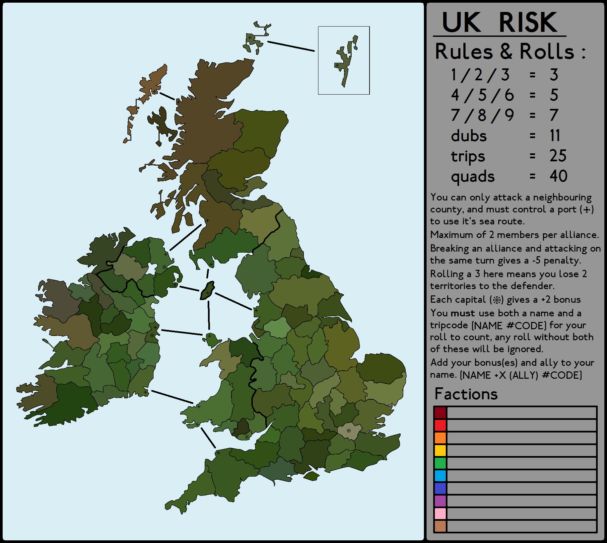Screen dimensions: 607x543
Task: Select the Ayrshire port icon on Scotland's west coast
Action: 207,220
